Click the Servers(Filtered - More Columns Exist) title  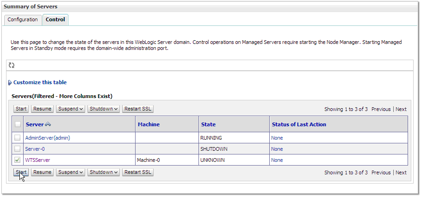coord(62,96)
